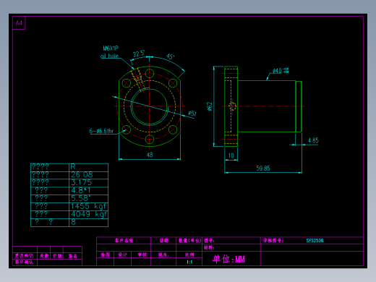Select the 视角. cell in title block
The image size is (376, 282).
point(163,255)
